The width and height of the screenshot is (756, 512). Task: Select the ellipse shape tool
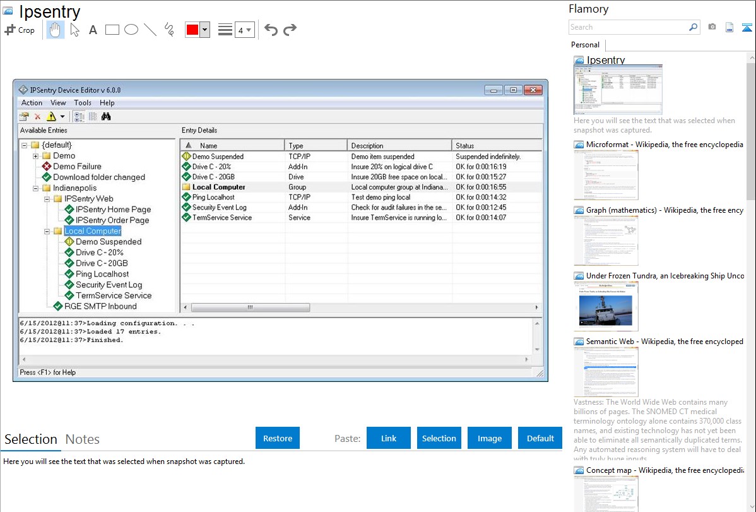point(131,30)
